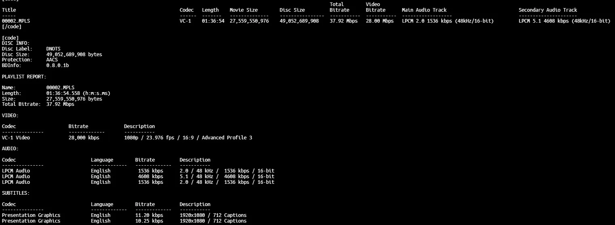Select the 1080p Advanced Profile 3 description

tap(188, 138)
